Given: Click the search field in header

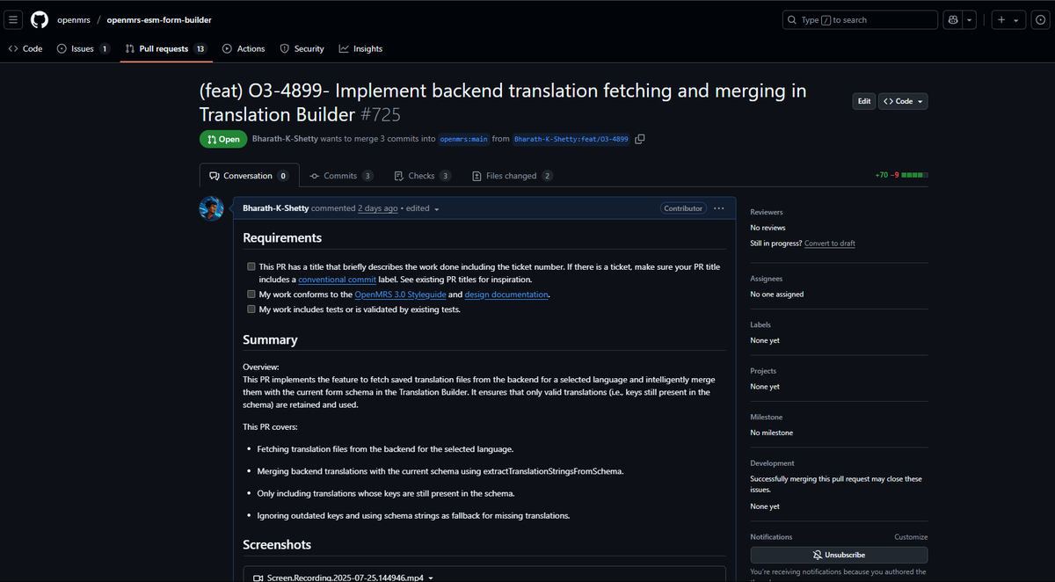Looking at the screenshot, I should (x=860, y=19).
